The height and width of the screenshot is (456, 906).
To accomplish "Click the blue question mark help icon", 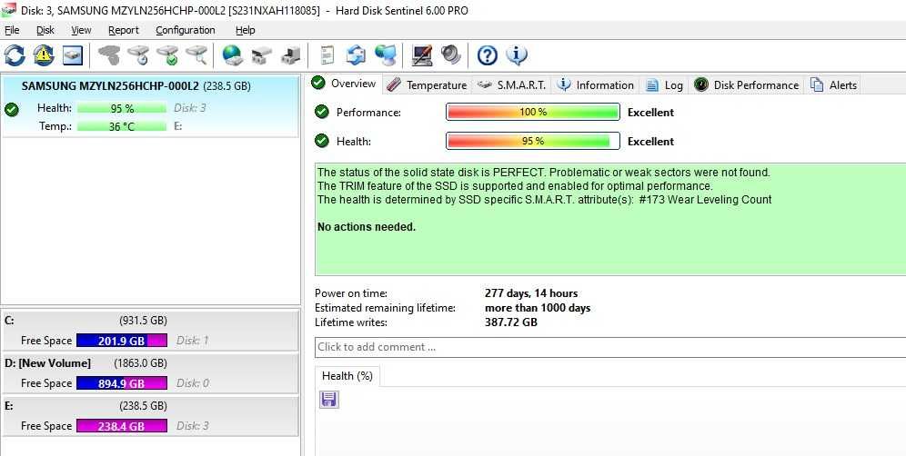I will [487, 55].
